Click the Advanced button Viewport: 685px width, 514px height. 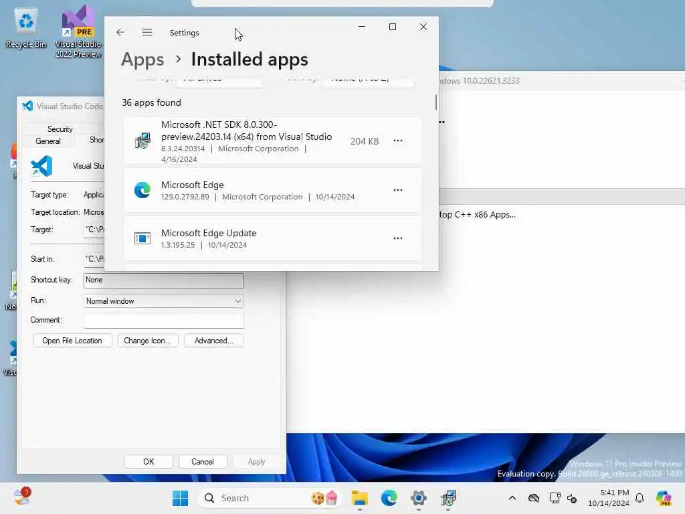213,341
